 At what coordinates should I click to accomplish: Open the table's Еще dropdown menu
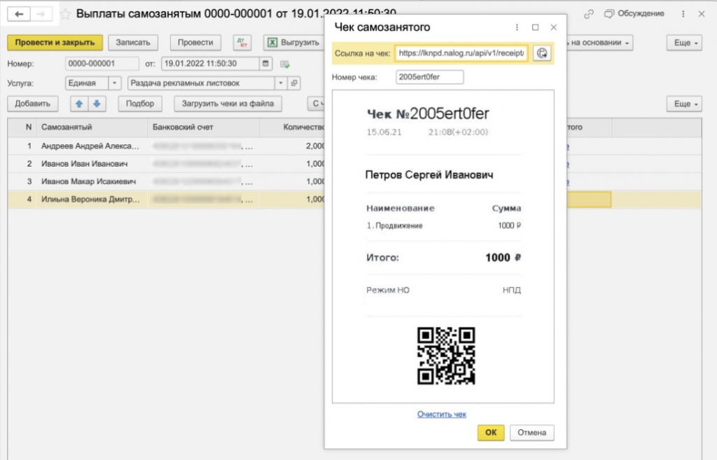tap(684, 104)
